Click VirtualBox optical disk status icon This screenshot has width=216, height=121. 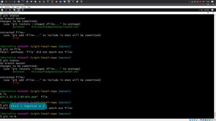(x=192, y=120)
